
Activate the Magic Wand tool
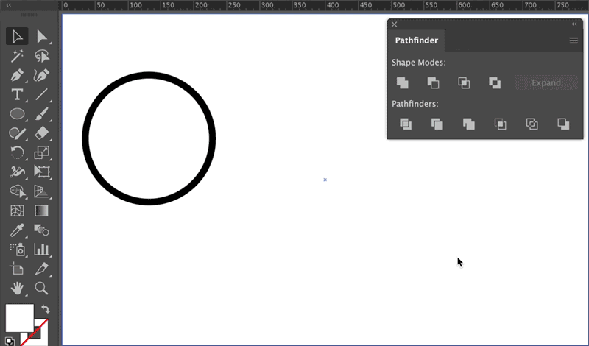(17, 56)
